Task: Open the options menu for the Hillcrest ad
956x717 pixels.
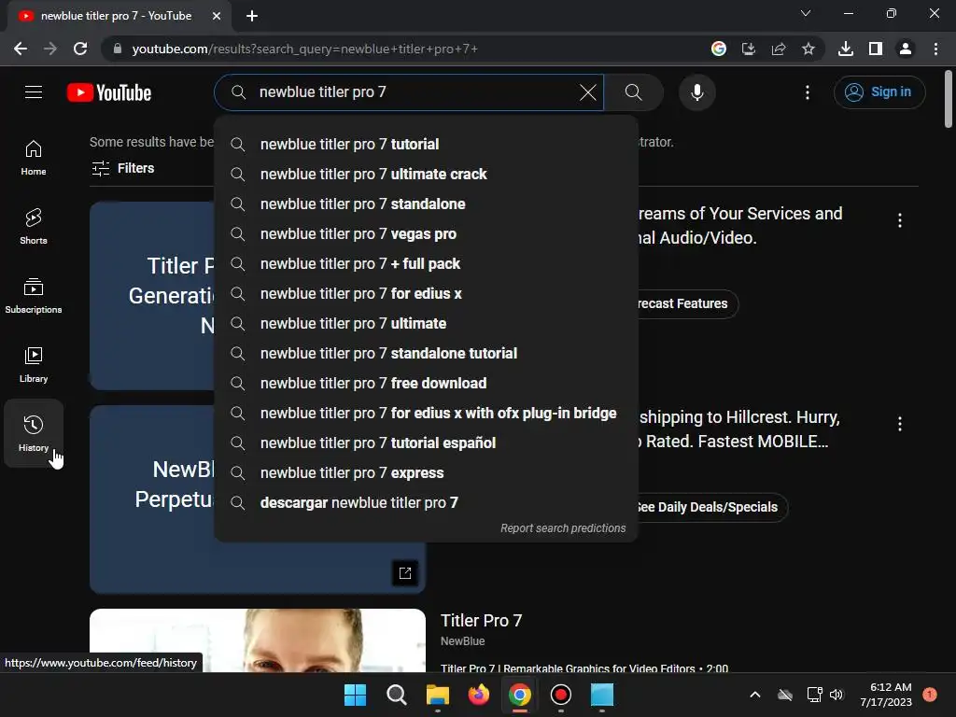Action: (900, 424)
